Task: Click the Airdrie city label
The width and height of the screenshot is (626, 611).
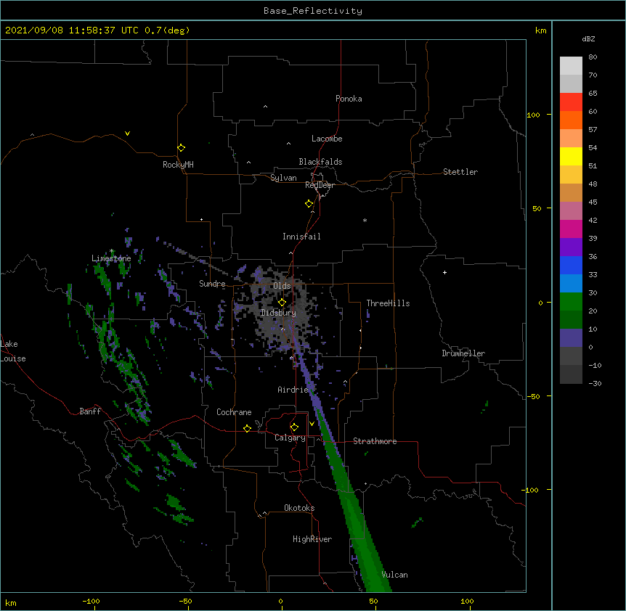Action: point(293,390)
